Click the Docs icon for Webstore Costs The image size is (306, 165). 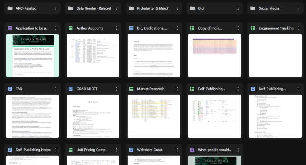131,150
